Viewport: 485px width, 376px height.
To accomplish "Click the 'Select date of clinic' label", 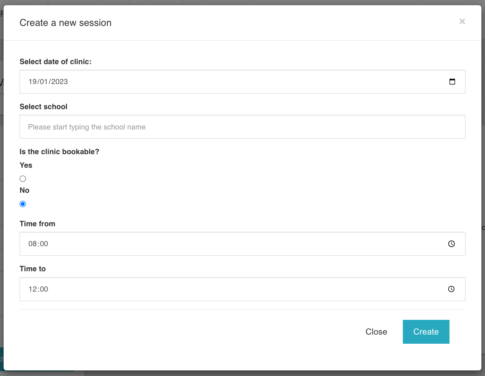I will click(55, 62).
